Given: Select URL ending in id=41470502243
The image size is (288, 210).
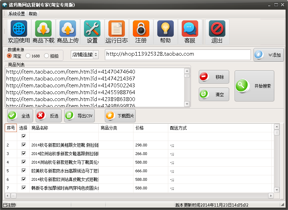Looking at the screenshot, I should click(x=71, y=86).
